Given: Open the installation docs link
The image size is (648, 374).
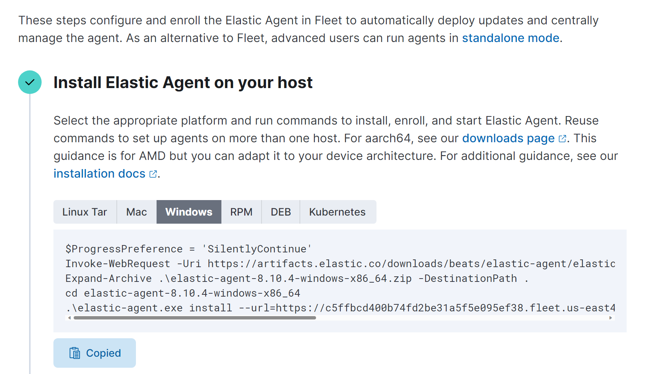Looking at the screenshot, I should [99, 174].
